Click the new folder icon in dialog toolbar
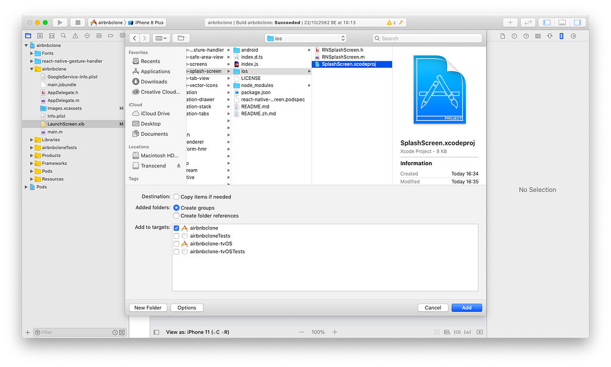This screenshot has height=367, width=611. tap(181, 38)
